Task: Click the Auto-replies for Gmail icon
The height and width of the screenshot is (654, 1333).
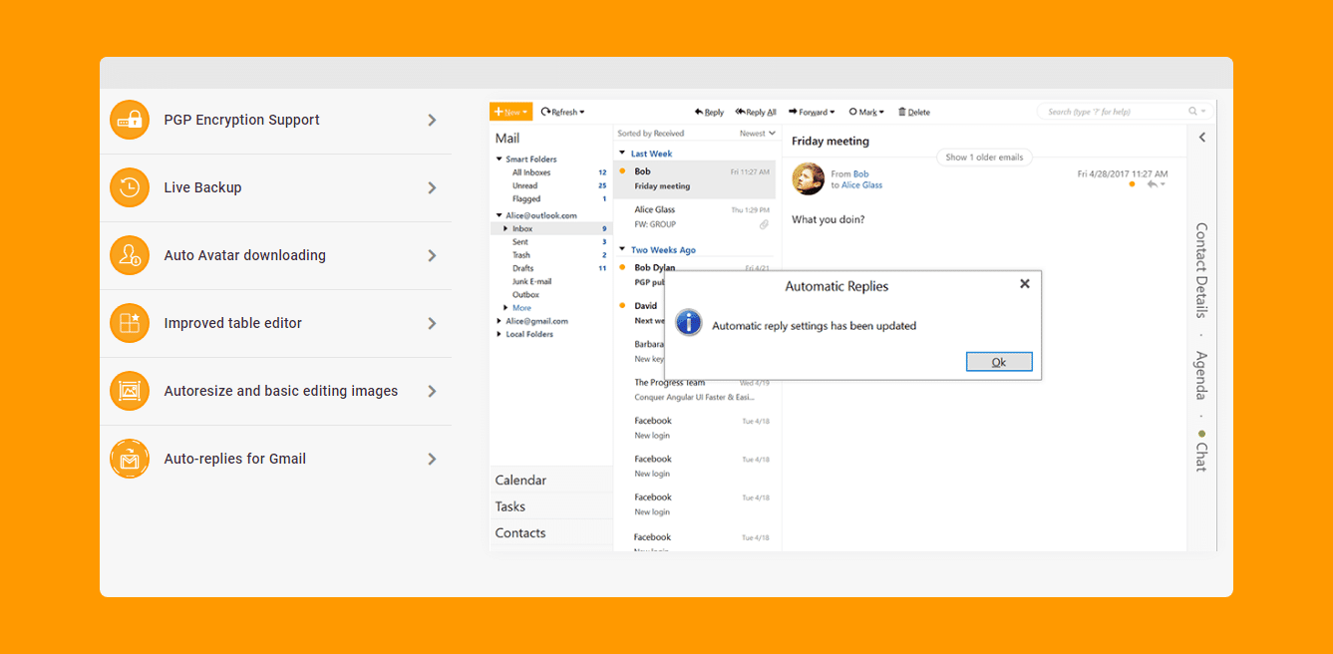Action: pos(130,459)
